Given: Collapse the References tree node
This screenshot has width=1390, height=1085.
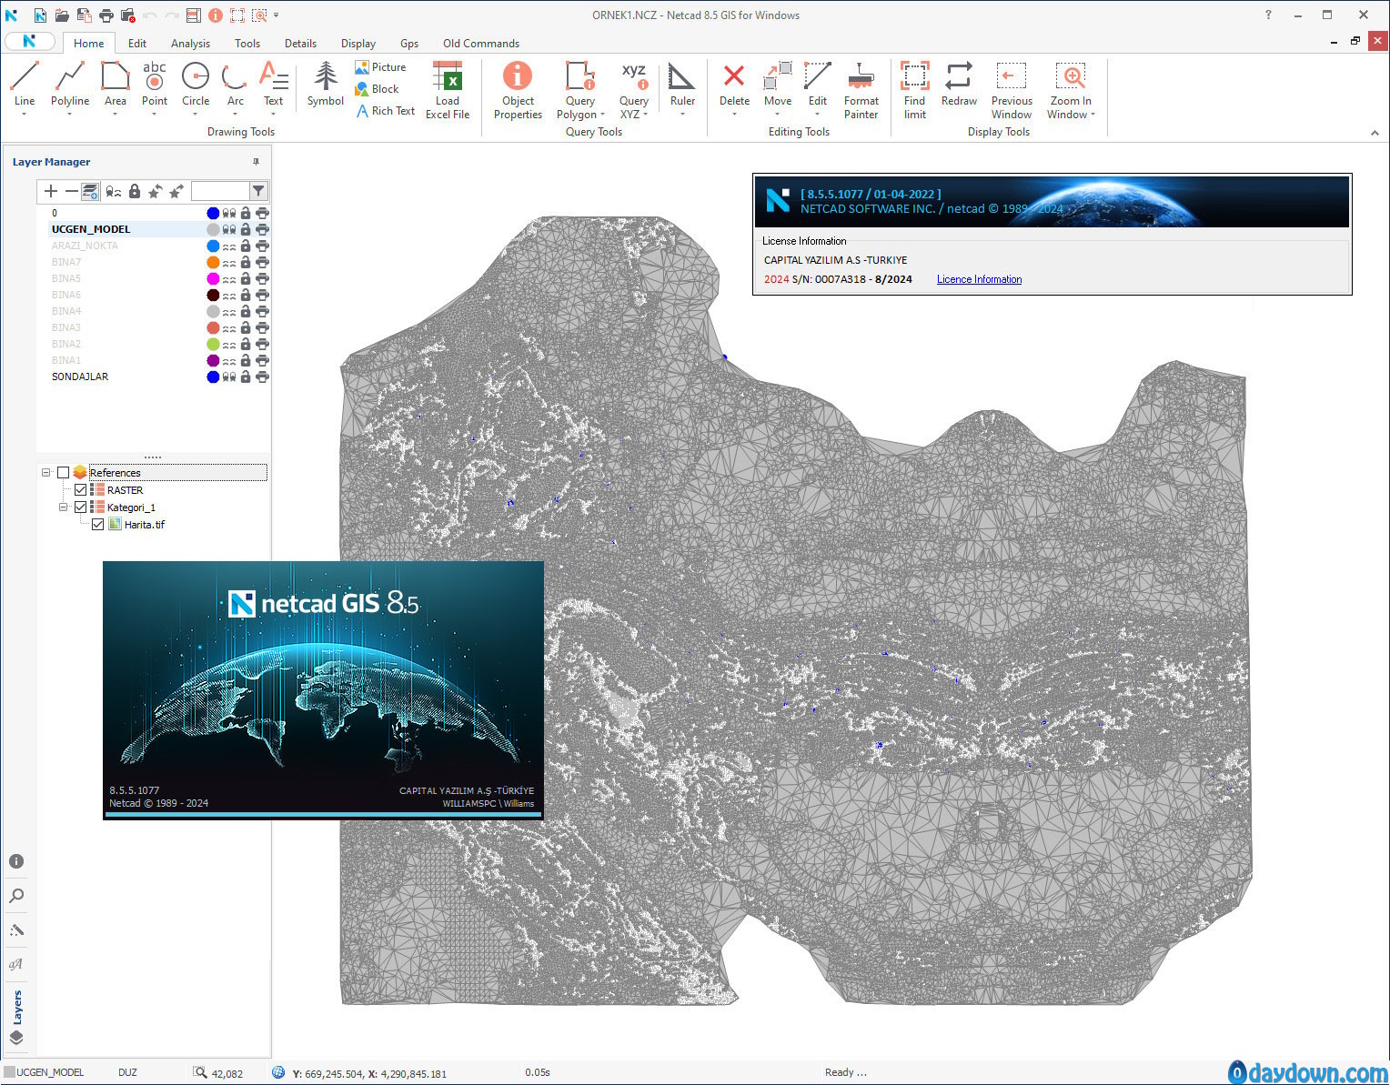Looking at the screenshot, I should (45, 473).
